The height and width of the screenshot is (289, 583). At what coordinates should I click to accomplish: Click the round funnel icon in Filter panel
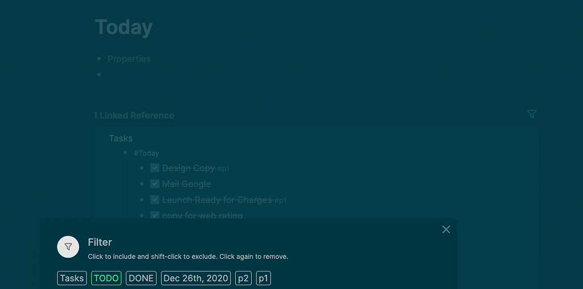click(68, 247)
